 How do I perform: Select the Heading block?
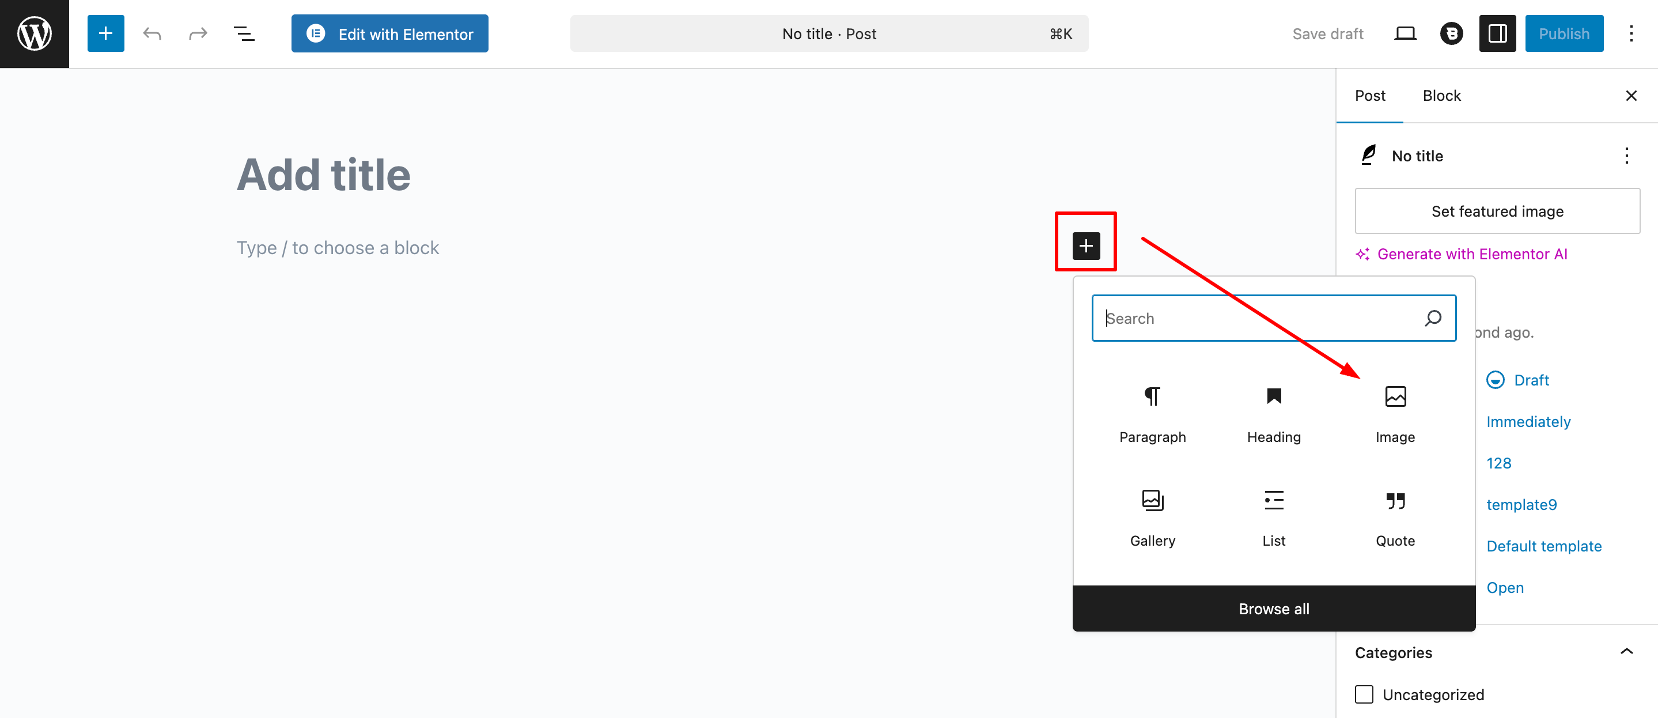click(1273, 412)
